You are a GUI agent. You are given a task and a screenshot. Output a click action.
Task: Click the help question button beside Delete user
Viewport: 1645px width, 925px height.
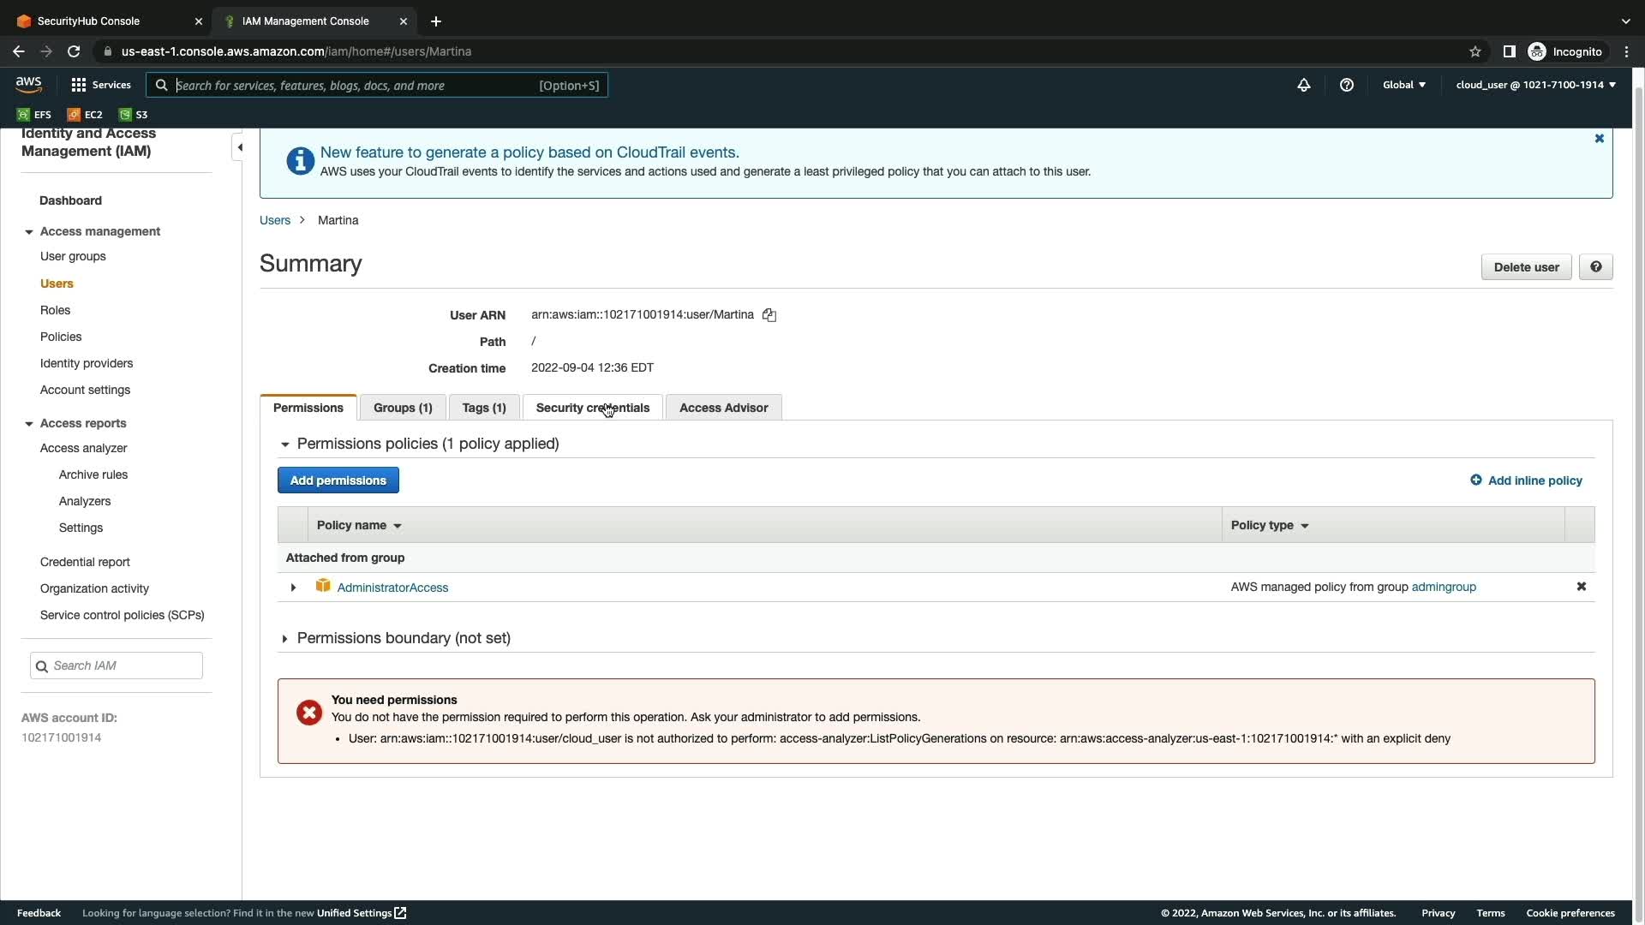[x=1595, y=267]
